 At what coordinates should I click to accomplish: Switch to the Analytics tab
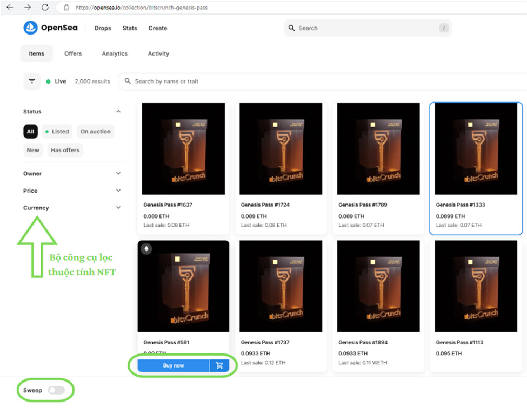pyautogui.click(x=115, y=53)
